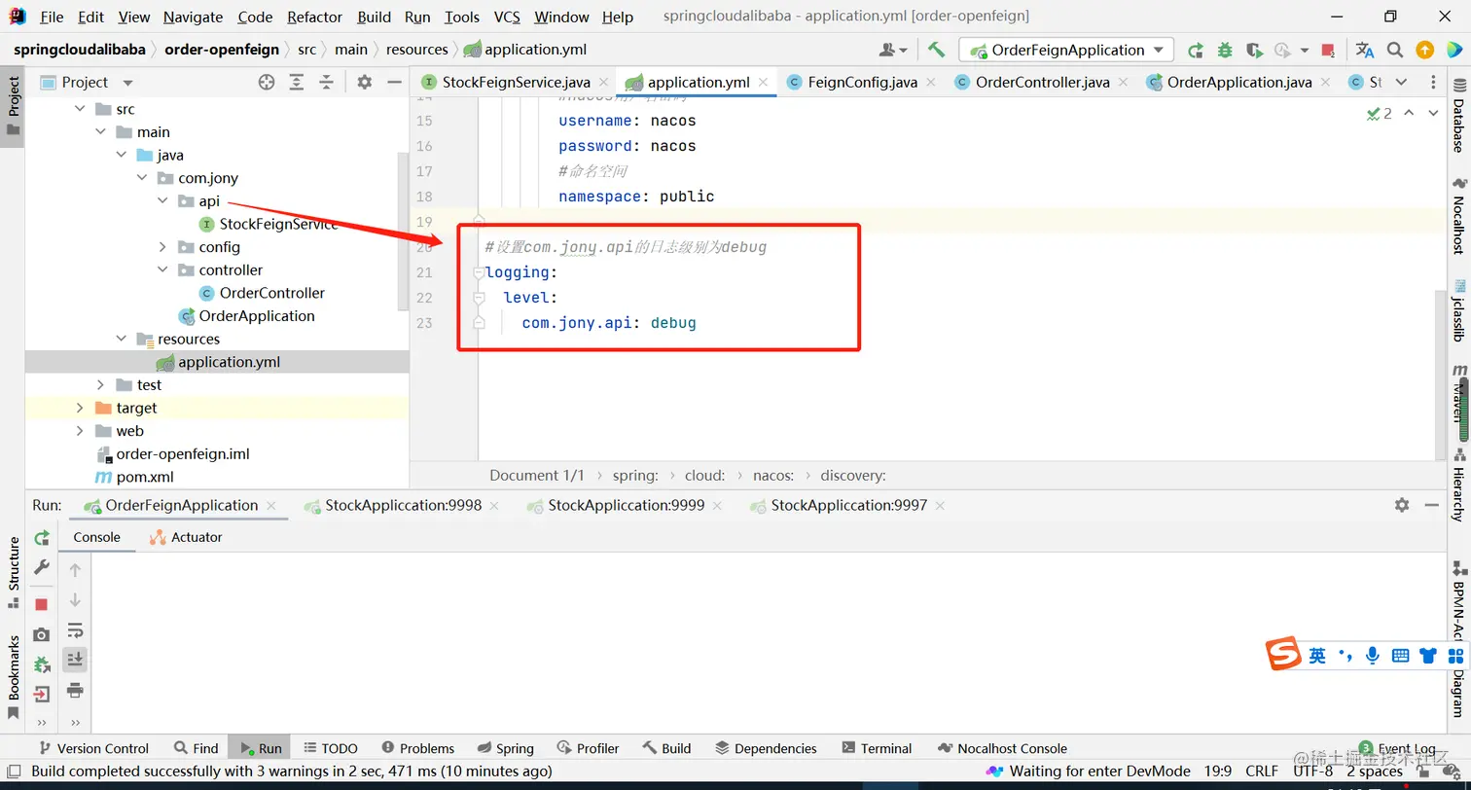
Task: Open the Event Log
Action: click(x=1397, y=748)
